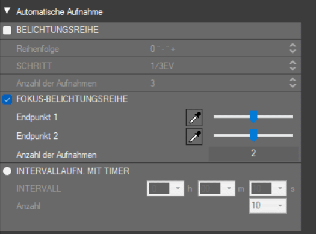Image resolution: width=316 pixels, height=234 pixels.
Task: Click the SCHRITT label
Action: 34,66
